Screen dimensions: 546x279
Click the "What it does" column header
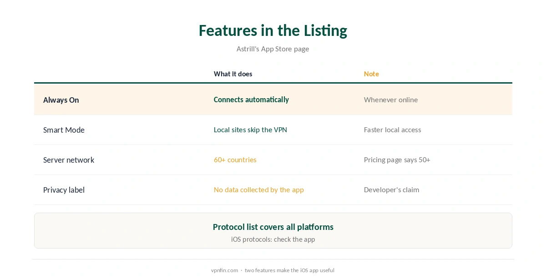pos(233,74)
